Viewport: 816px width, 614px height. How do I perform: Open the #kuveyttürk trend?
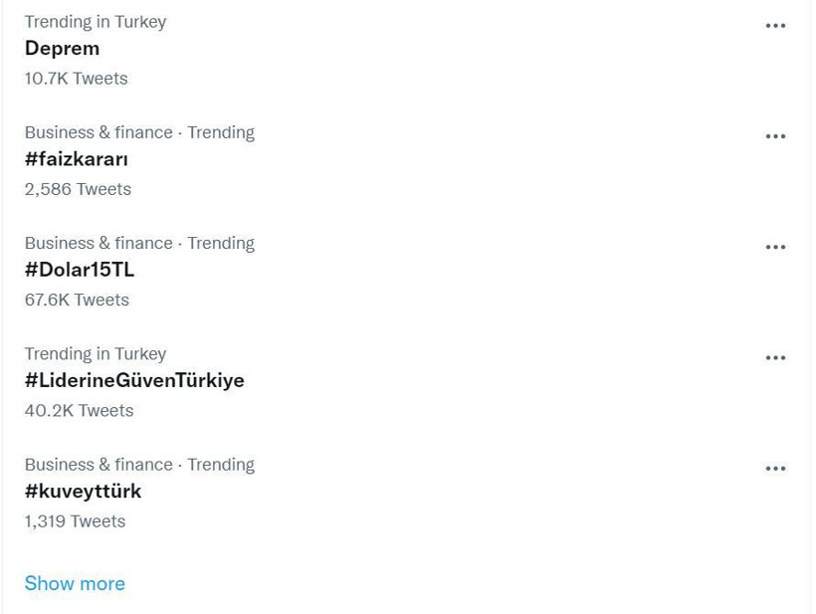(84, 492)
